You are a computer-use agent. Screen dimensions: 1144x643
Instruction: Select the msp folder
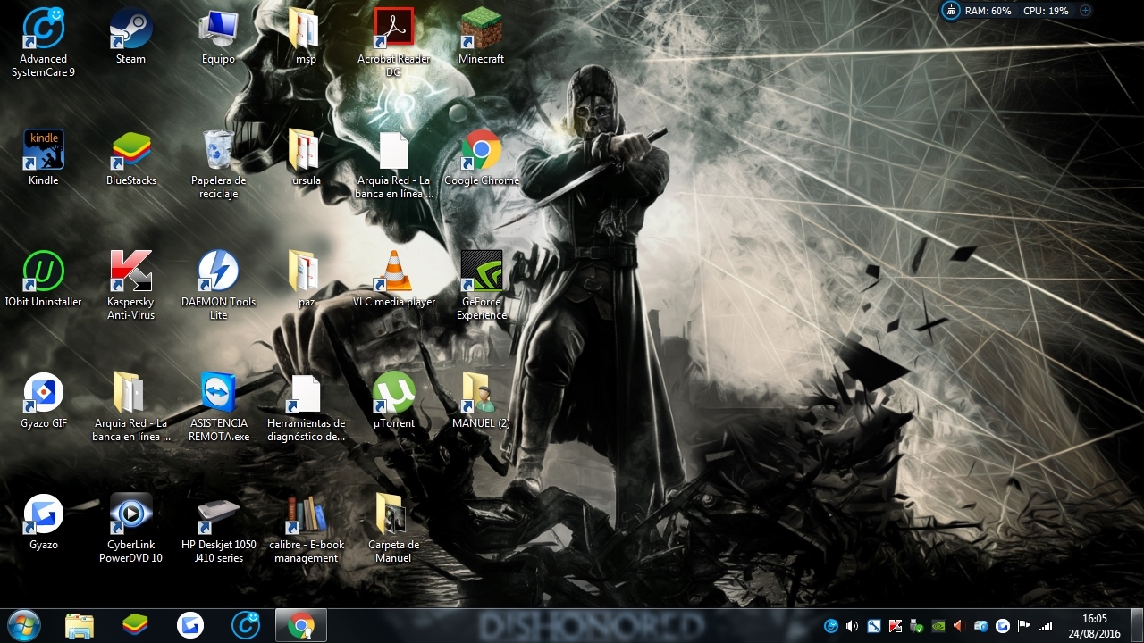click(306, 37)
